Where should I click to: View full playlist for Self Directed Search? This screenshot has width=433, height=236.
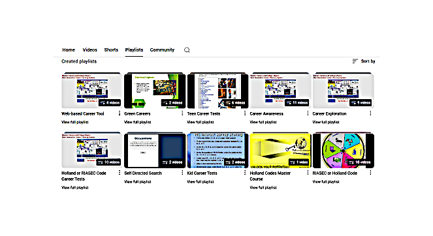pos(138,182)
